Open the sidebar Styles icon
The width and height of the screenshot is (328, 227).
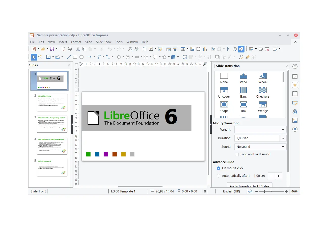pyautogui.click(x=295, y=111)
